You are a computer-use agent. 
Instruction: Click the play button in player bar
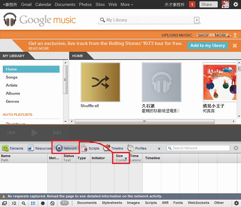pos(35,133)
